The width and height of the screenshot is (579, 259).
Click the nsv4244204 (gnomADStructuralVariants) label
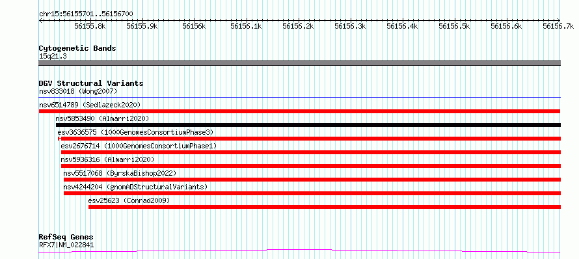(x=135, y=187)
